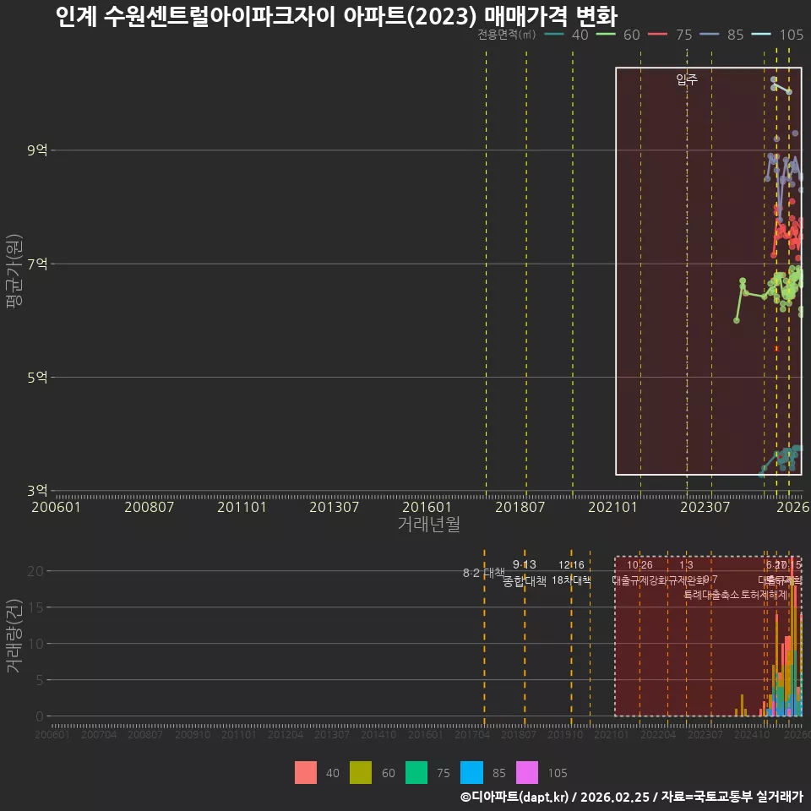Image resolution: width=811 pixels, height=811 pixels.
Task: Click 201601 on the price chart x-axis
Action: tap(427, 507)
